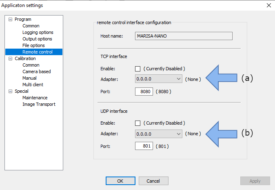This screenshot has height=190, width=275.
Task: Select Multi client tree item
Action: click(x=33, y=85)
